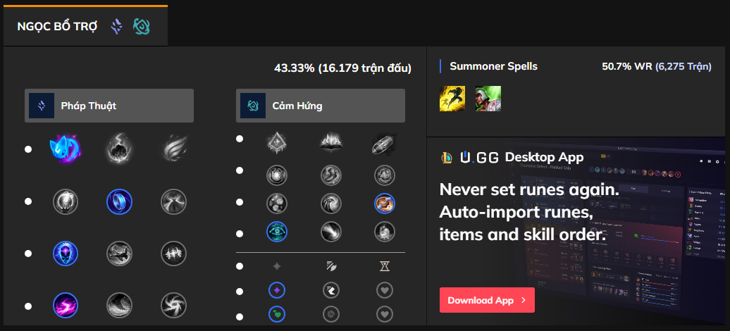Screen dimensions: 730x331
Task: Select the Summon Aery keystone rune
Action: (x=66, y=148)
